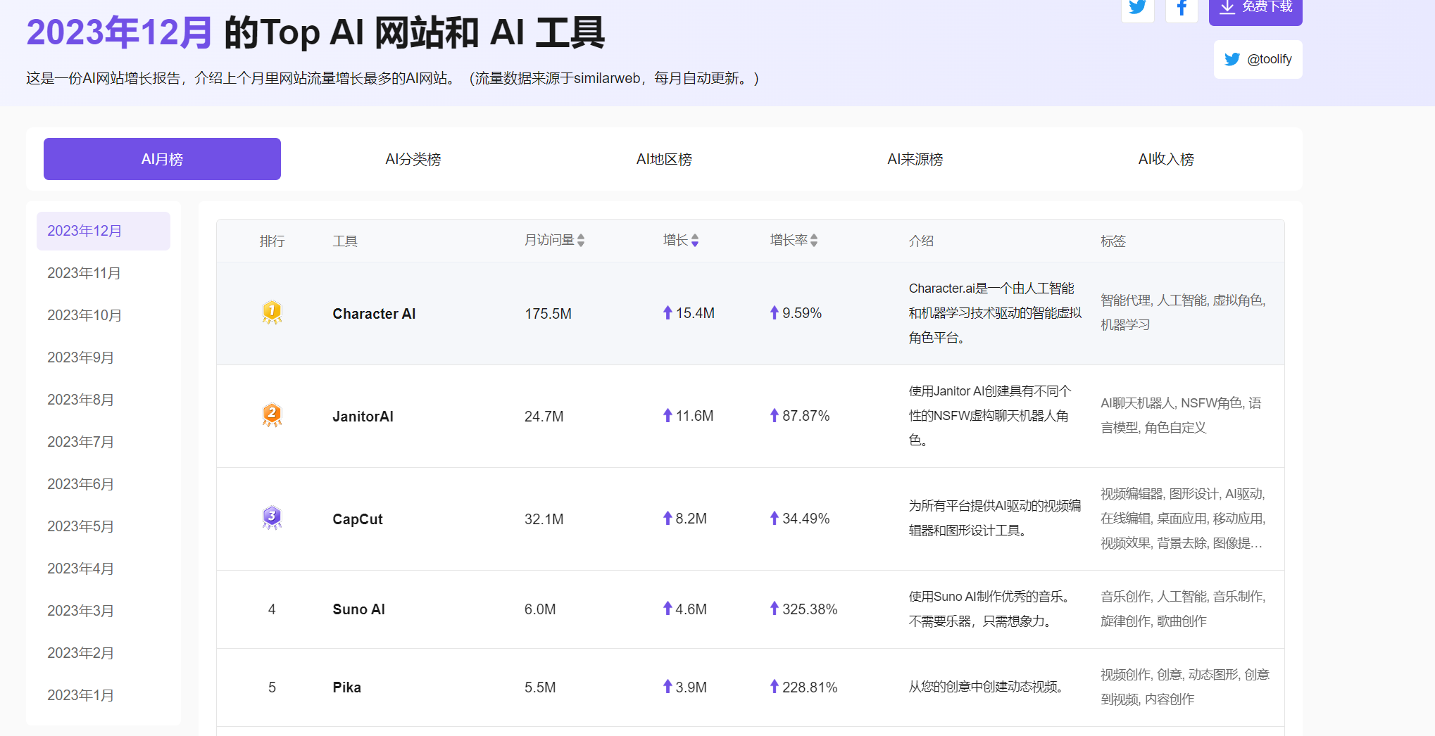
Task: Click the 标签 column header
Action: [x=1113, y=241]
